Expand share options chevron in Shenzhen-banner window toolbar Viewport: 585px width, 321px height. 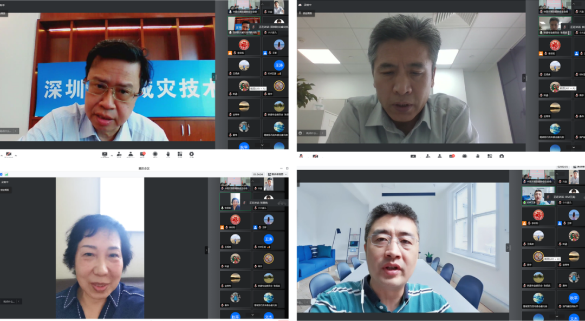point(111,155)
